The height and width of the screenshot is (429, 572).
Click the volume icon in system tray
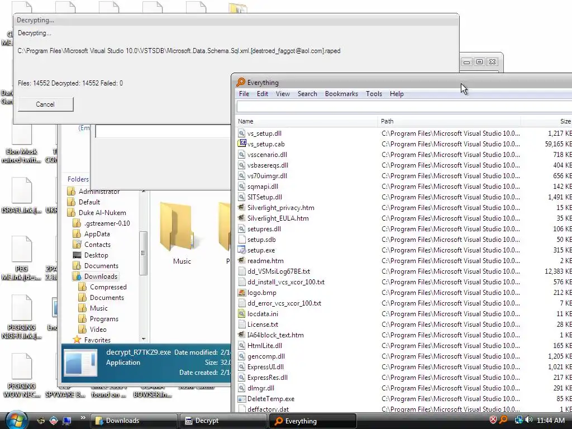(529, 420)
